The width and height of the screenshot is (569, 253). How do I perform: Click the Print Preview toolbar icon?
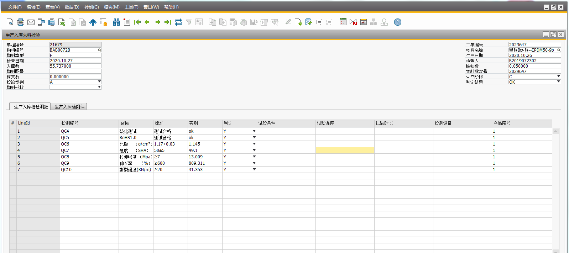pos(10,22)
